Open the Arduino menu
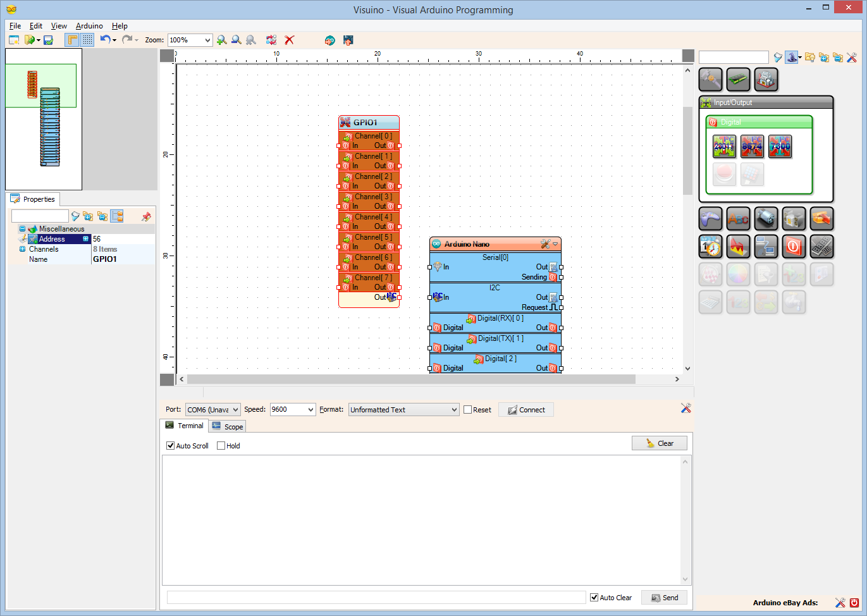This screenshot has width=867, height=616. pos(89,26)
